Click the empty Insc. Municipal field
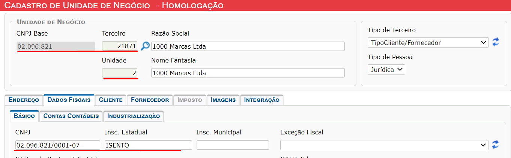The width and height of the screenshot is (511, 158). 233,145
